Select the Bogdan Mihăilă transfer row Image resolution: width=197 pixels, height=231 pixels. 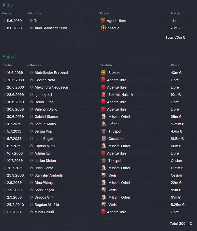click(98, 205)
